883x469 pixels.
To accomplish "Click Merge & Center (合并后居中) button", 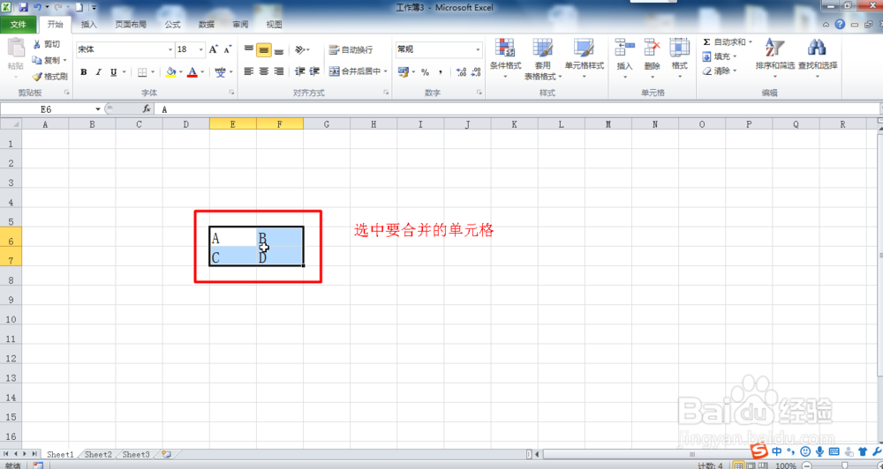I will click(355, 71).
